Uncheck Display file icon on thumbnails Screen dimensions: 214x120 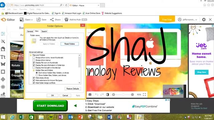coord(34,63)
